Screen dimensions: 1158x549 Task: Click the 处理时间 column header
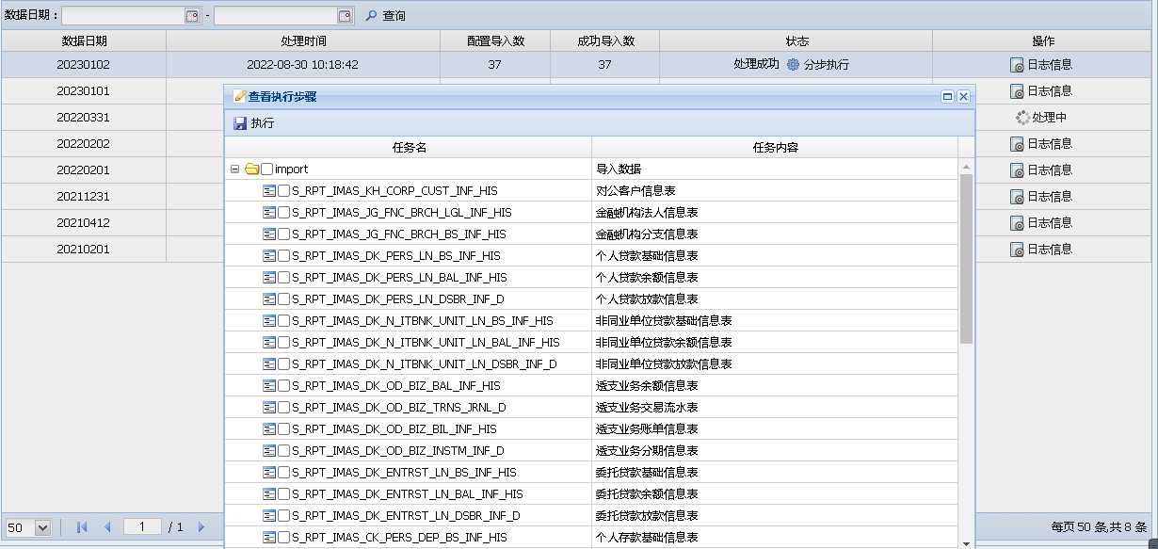pos(303,41)
